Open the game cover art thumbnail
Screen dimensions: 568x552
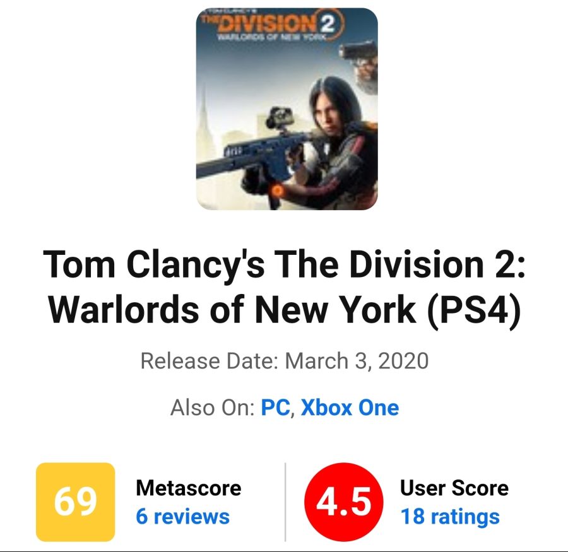tap(287, 109)
